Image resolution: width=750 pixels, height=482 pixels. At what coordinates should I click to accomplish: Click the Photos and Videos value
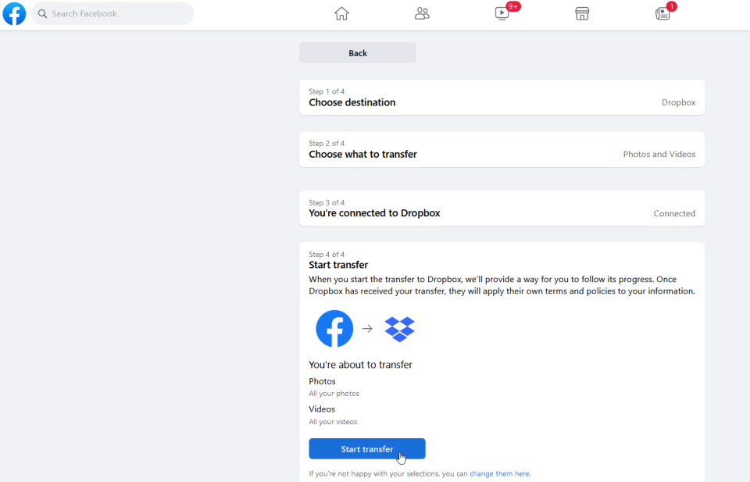point(659,154)
